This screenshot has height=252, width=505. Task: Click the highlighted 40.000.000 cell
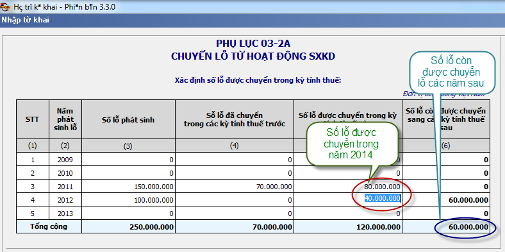(x=383, y=198)
